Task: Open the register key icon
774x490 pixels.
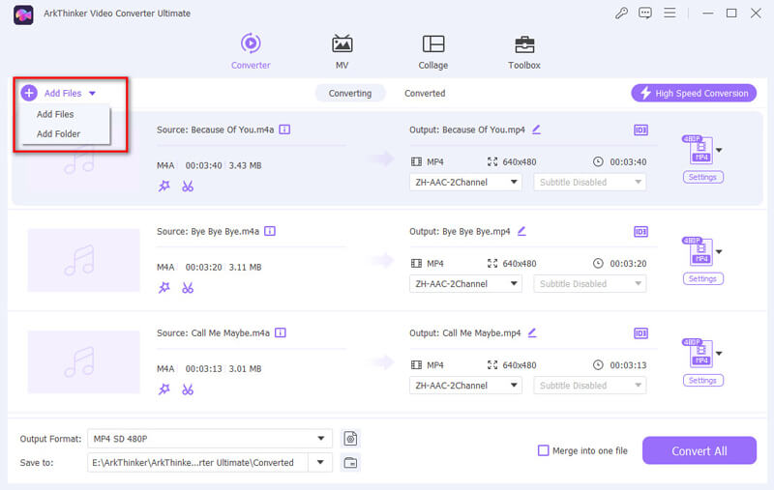Action: 621,13
